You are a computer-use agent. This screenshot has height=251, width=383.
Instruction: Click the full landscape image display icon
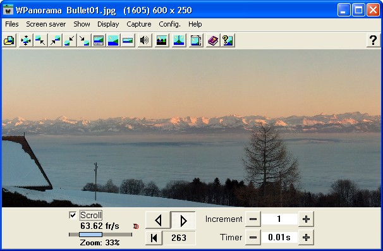pos(113,40)
